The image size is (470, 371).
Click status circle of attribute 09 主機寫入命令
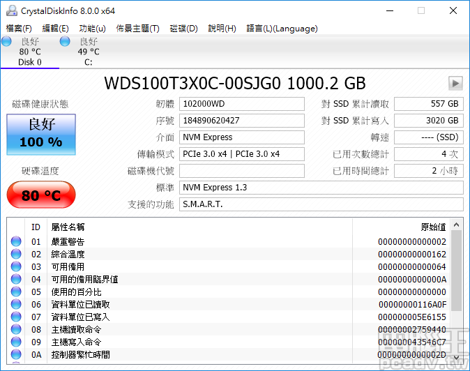point(16,342)
